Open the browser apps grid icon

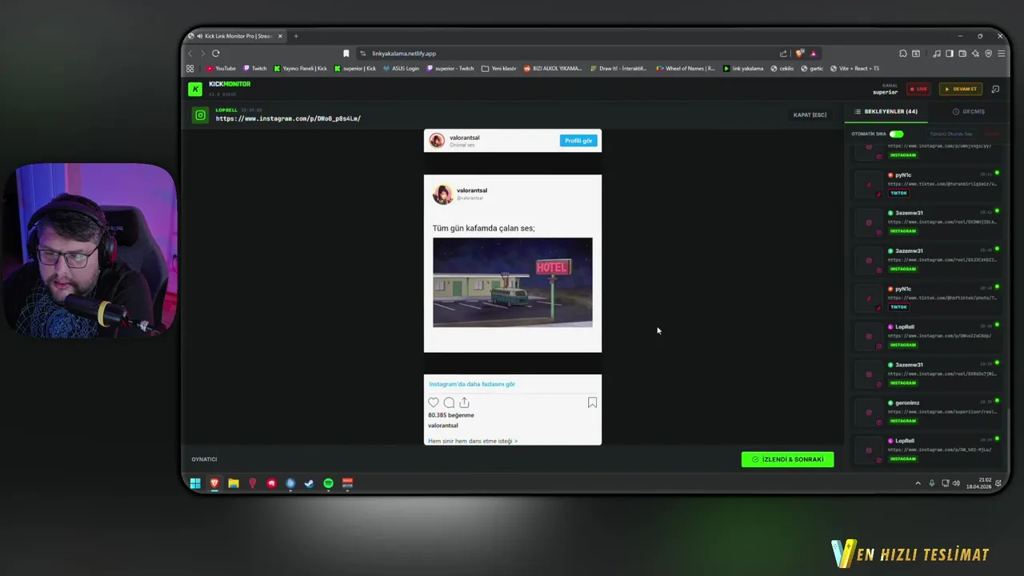point(190,68)
